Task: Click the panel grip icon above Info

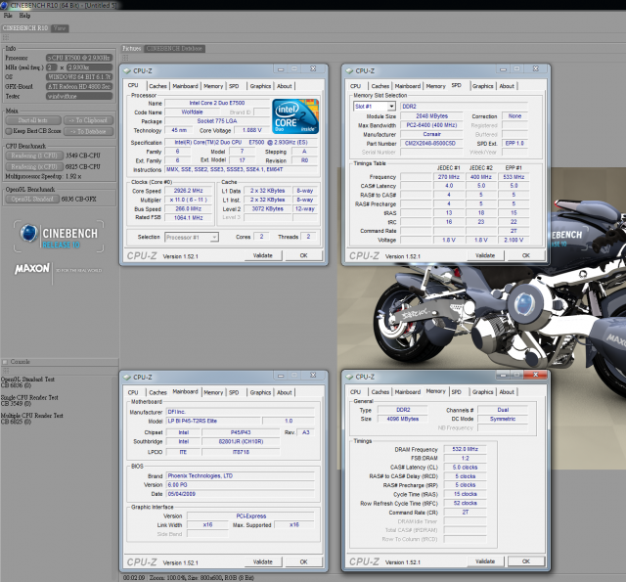Action: coord(6,37)
